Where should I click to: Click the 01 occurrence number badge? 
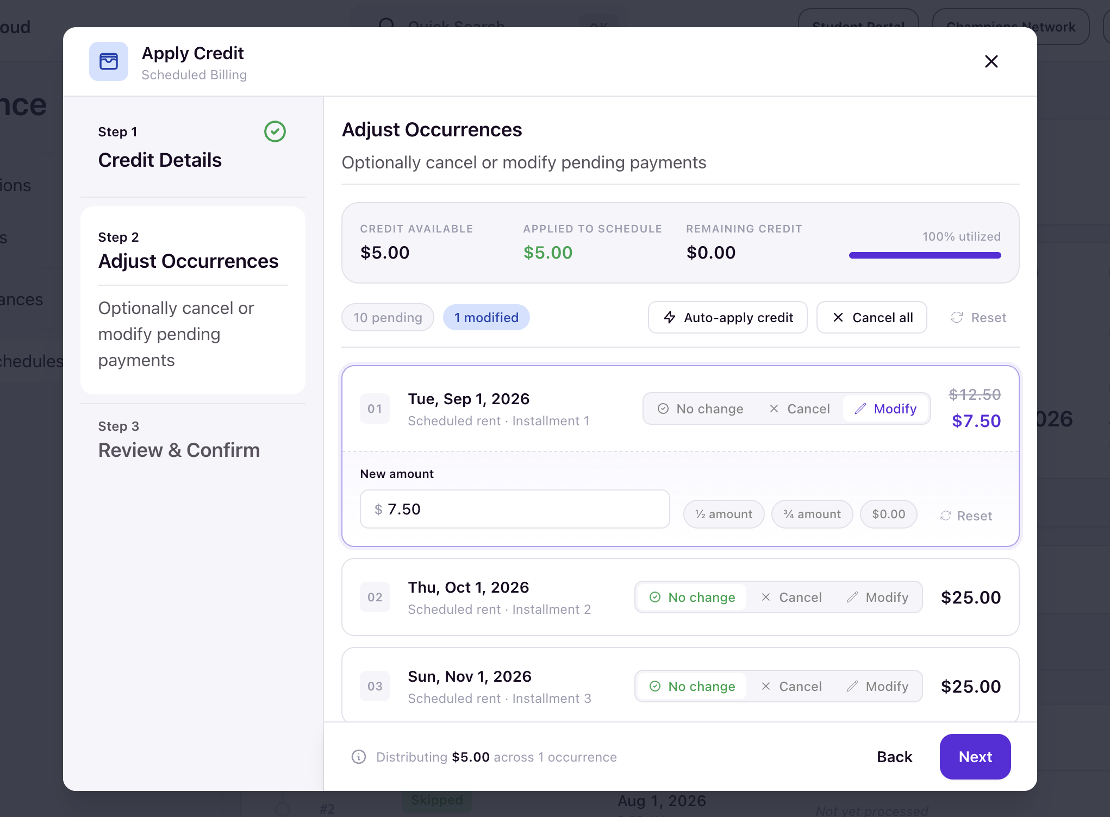click(375, 409)
